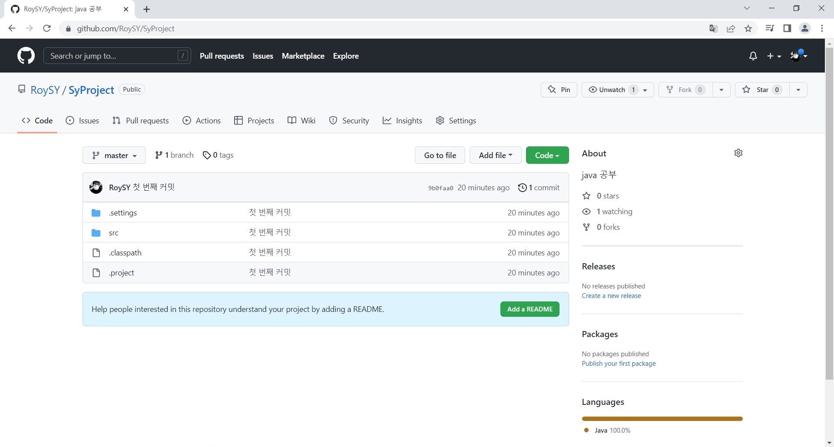
Task: Open Publish your first package link
Action: click(x=619, y=364)
